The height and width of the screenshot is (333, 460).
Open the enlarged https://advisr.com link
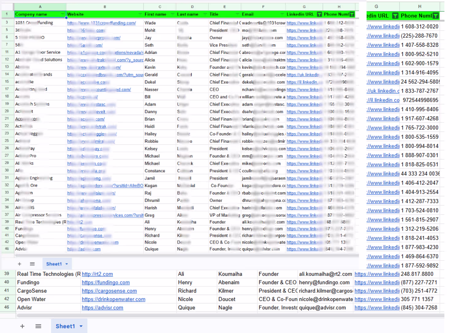tap(102, 308)
